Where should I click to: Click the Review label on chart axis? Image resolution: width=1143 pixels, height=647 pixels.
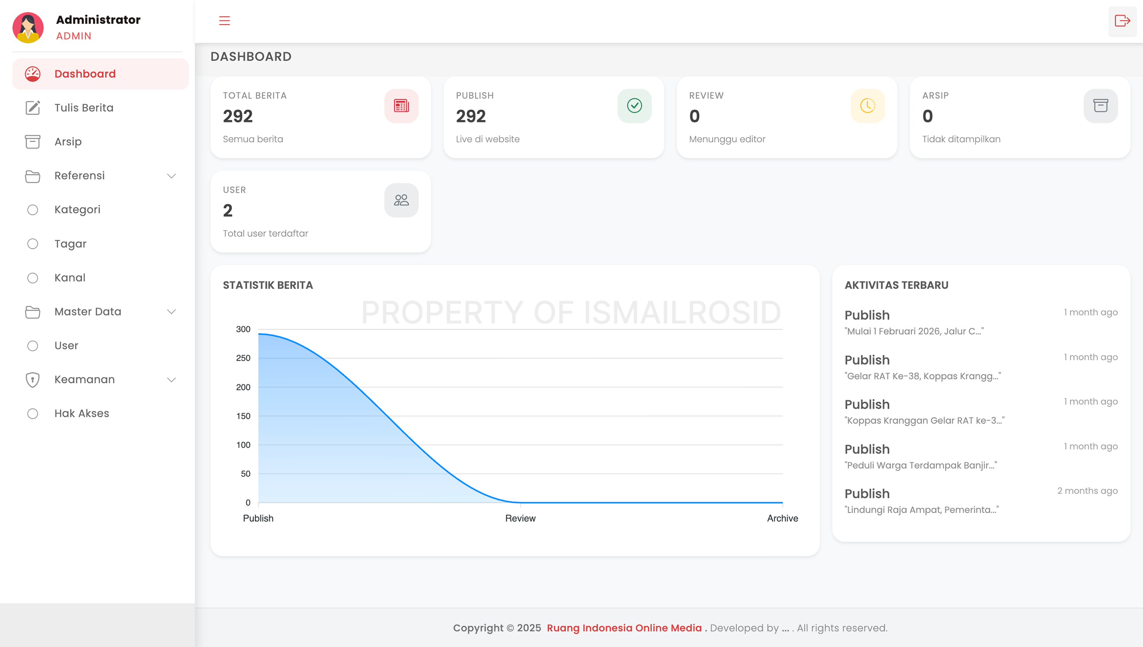tap(520, 518)
